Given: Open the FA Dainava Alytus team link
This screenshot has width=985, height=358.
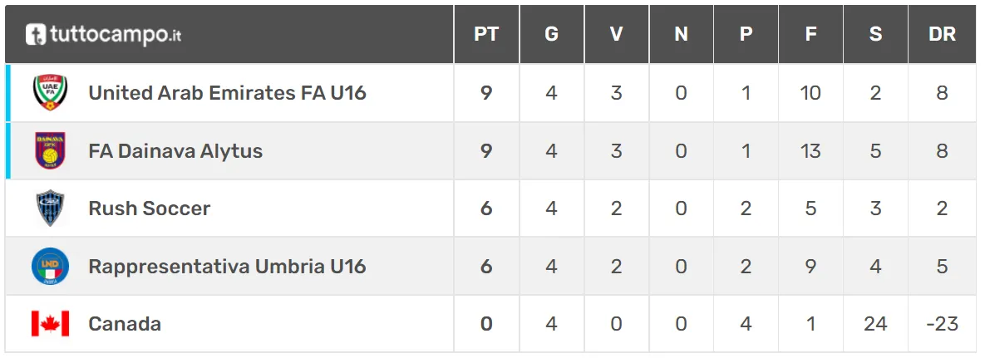Looking at the screenshot, I should 175,150.
